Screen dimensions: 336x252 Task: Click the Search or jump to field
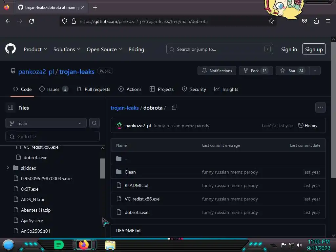coord(220,49)
